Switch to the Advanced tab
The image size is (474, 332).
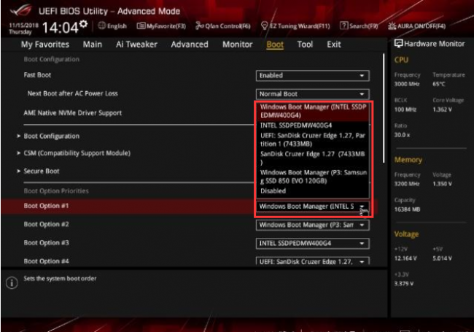190,45
